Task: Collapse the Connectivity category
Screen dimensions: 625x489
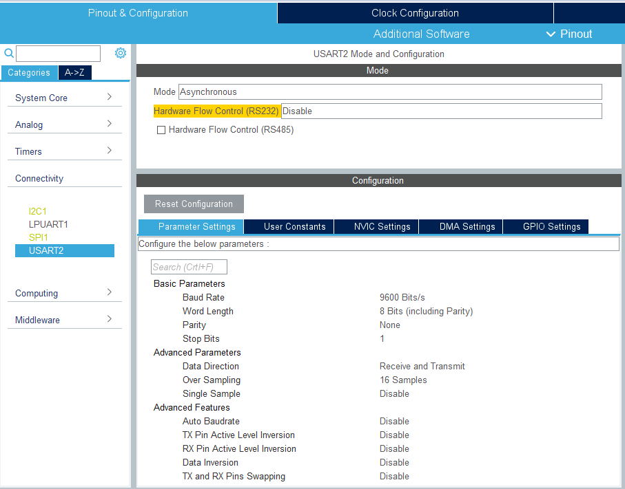Action: (x=64, y=178)
